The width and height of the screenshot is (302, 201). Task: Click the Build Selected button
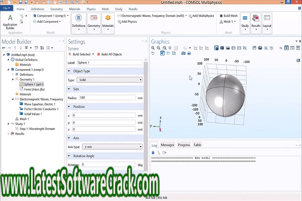pos(80,54)
